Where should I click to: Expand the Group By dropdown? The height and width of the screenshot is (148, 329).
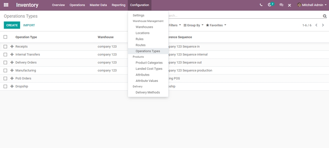point(193,25)
